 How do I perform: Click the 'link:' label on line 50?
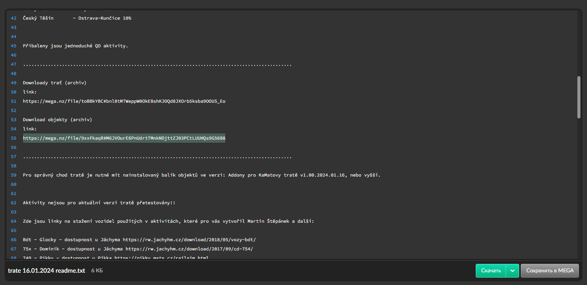coord(30,92)
